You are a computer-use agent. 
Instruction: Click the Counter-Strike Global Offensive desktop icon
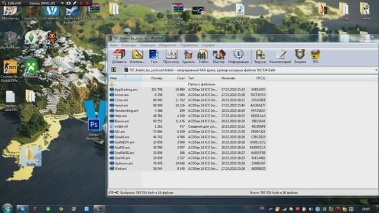coord(10,71)
